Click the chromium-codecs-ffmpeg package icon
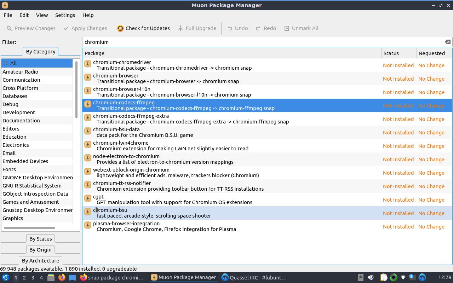The width and height of the screenshot is (453, 283). pos(88,104)
